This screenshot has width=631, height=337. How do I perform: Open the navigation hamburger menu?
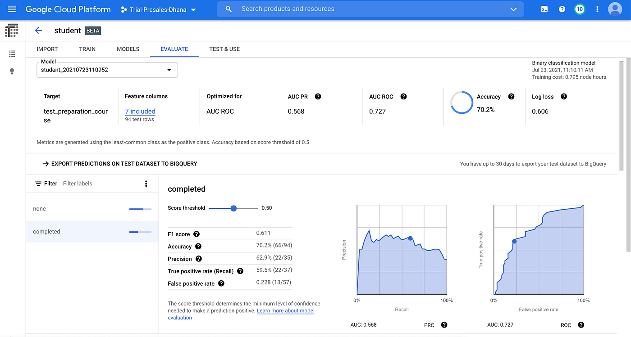[11, 9]
